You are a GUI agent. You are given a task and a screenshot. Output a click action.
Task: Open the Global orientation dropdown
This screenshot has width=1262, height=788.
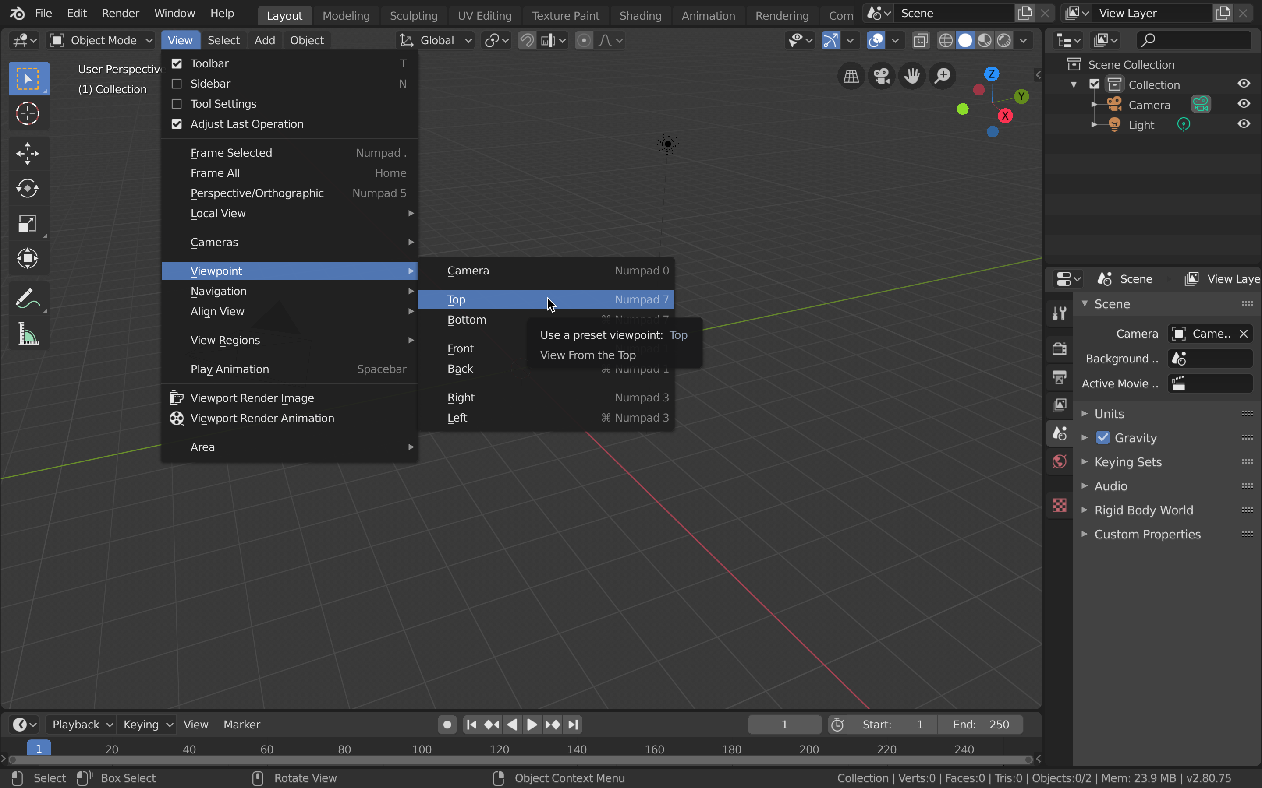click(436, 41)
